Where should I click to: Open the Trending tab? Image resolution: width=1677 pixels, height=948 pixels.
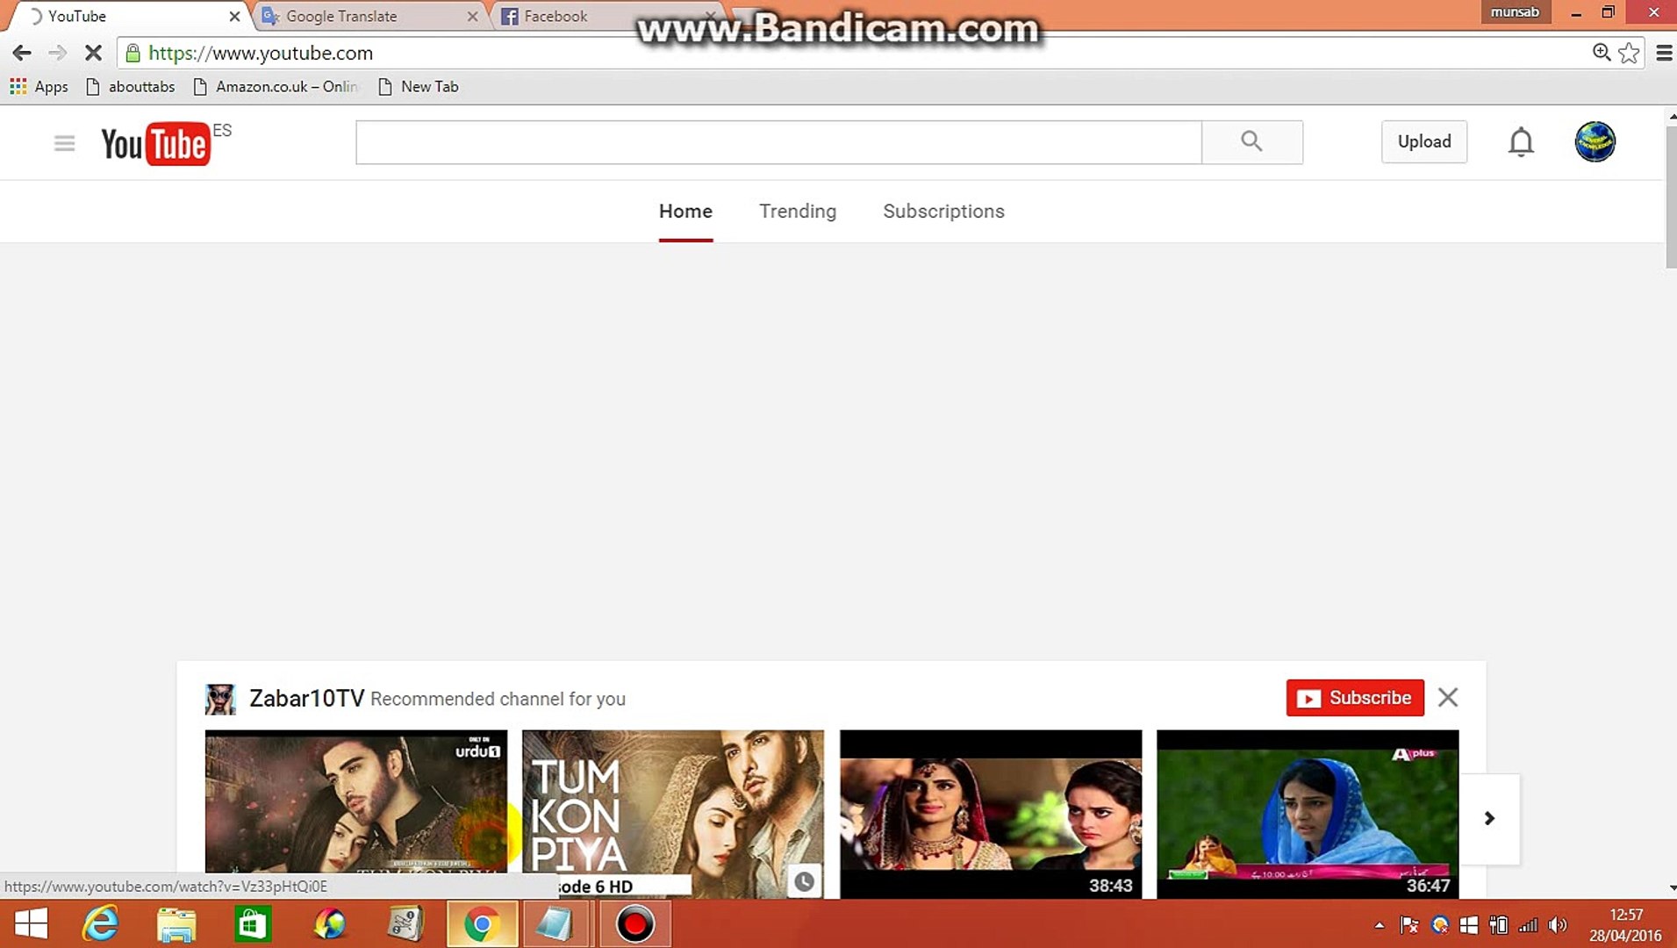coord(798,212)
